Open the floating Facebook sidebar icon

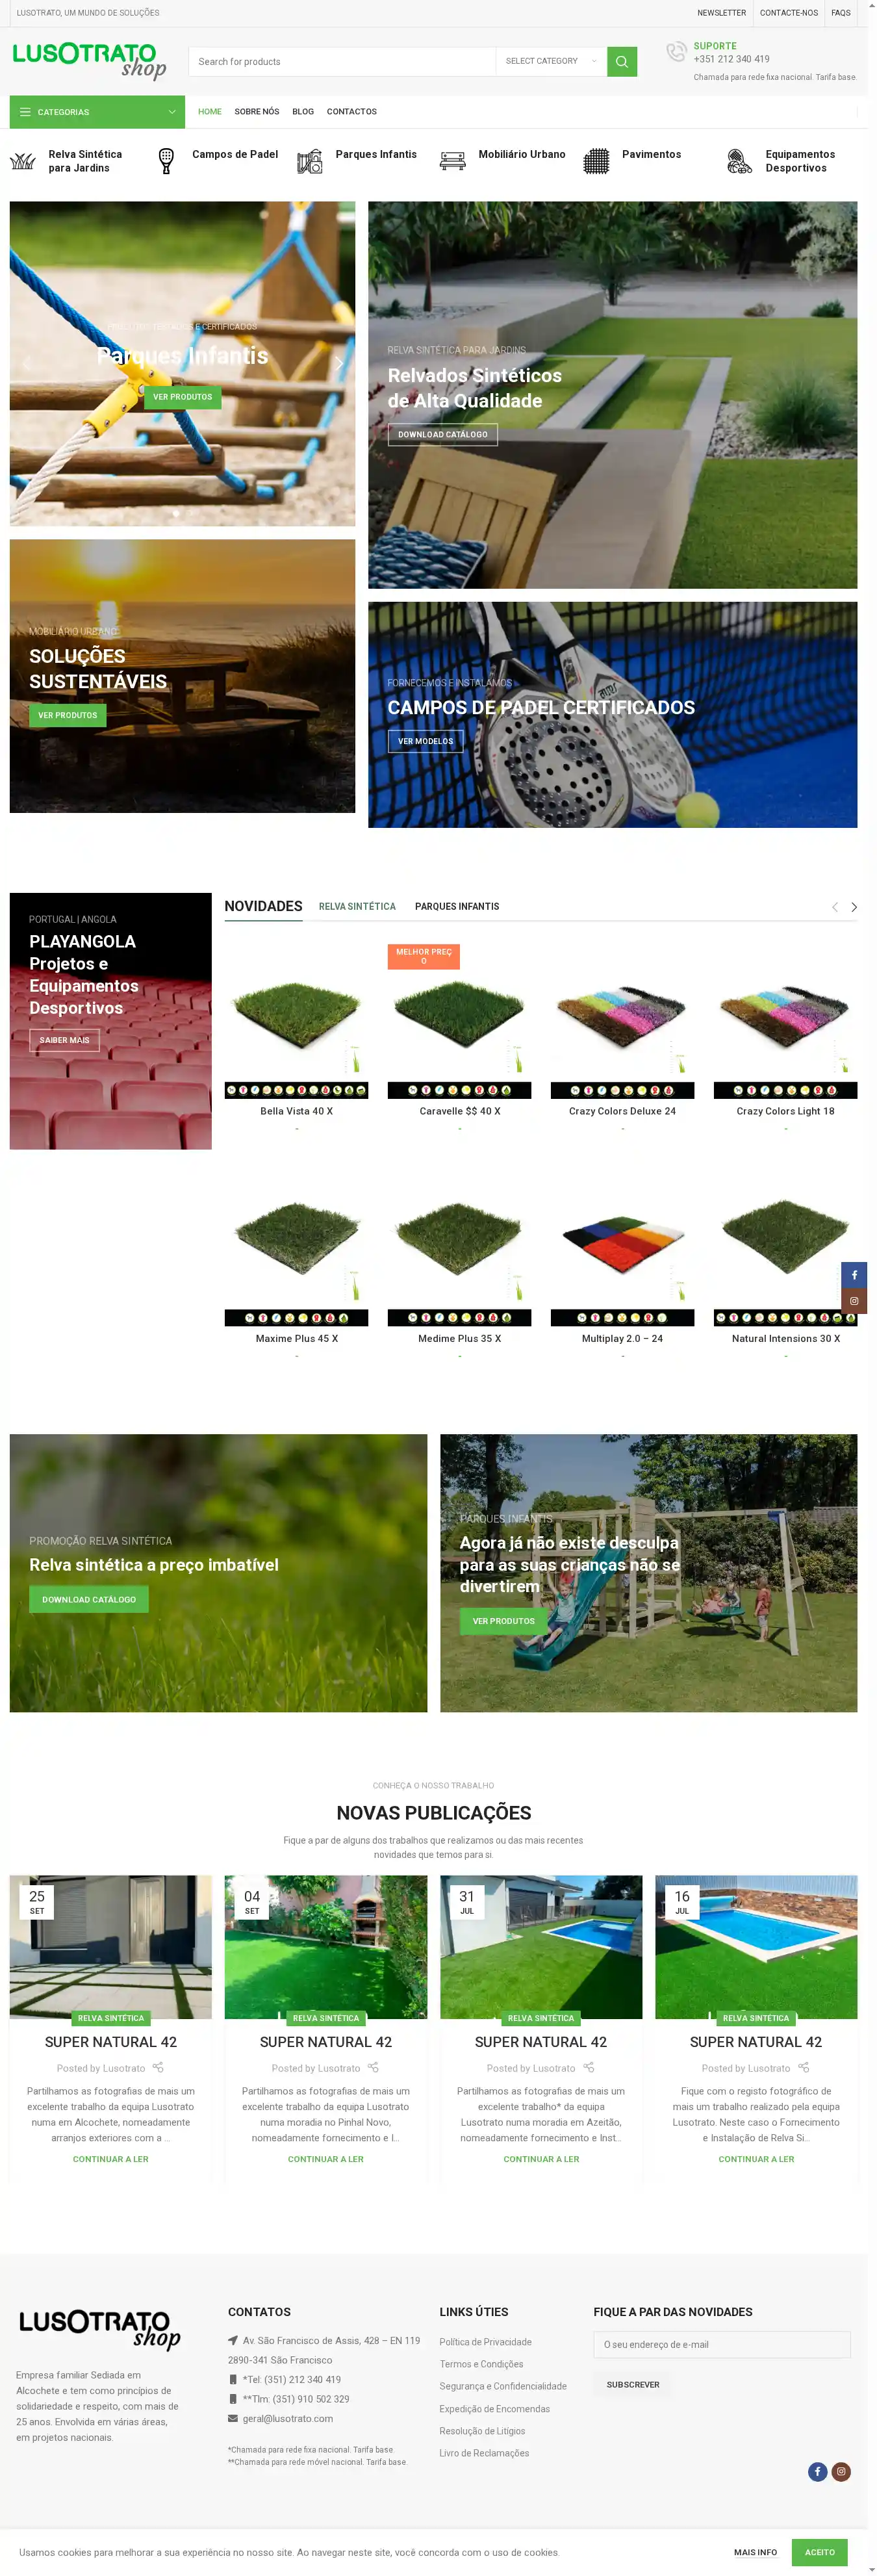pyautogui.click(x=854, y=1275)
